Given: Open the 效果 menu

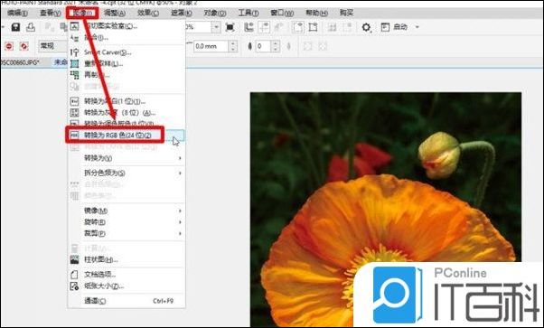Looking at the screenshot, I should (148, 14).
